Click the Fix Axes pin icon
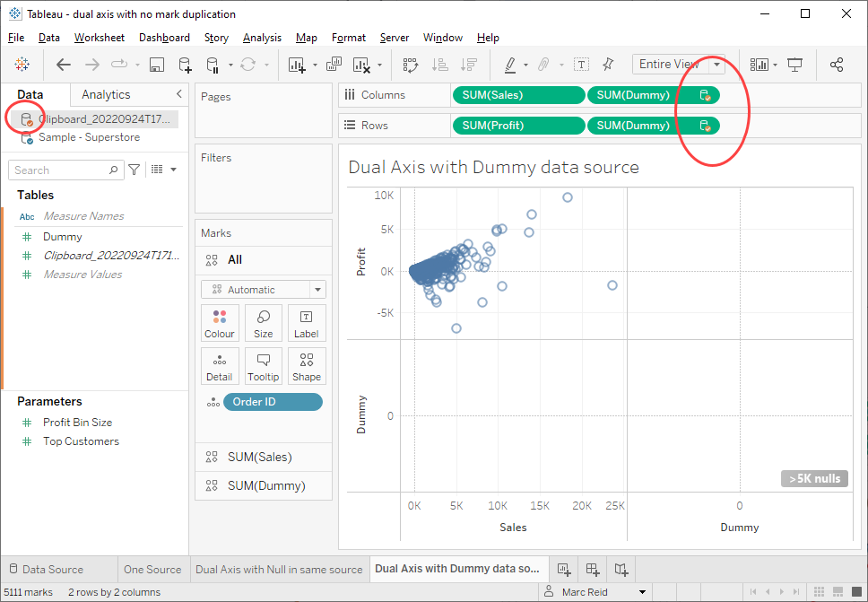Viewport: 868px width, 602px height. (609, 65)
